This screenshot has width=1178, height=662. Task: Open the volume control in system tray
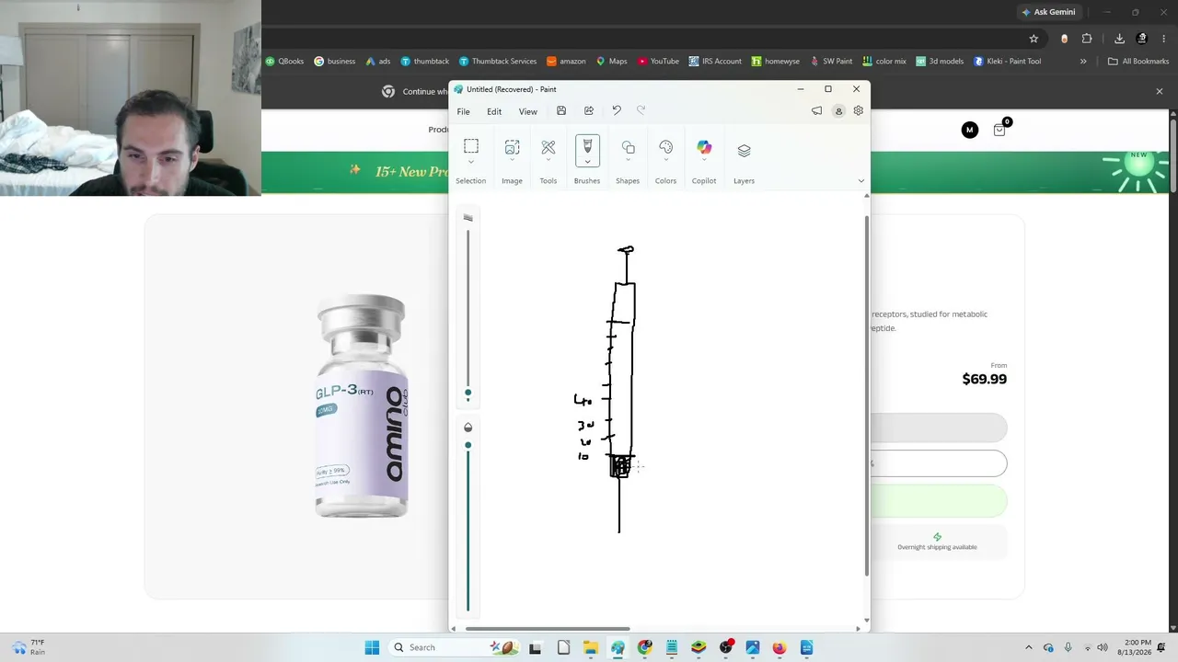pyautogui.click(x=1103, y=647)
